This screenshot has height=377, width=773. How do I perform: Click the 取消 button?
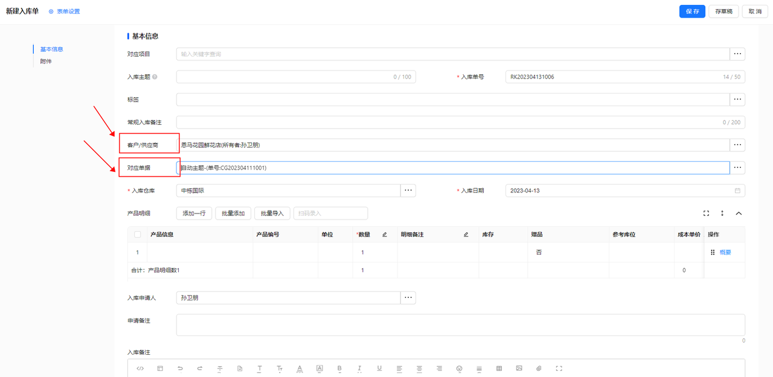755,11
